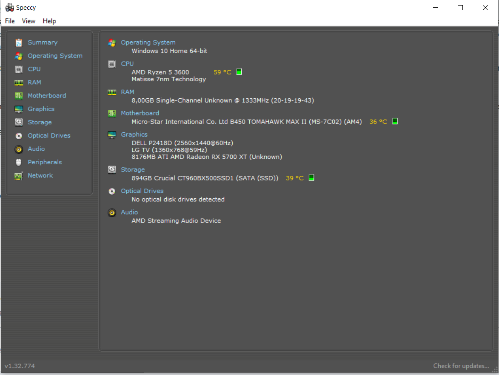The height and width of the screenshot is (375, 499).
Task: Click the Audio icon in main panel
Action: point(112,212)
